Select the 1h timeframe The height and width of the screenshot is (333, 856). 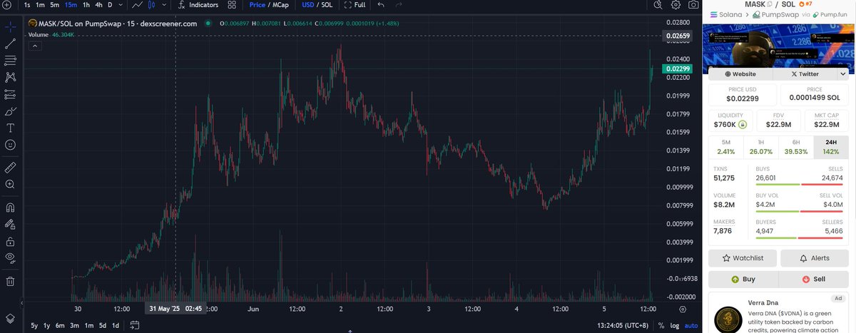86,5
